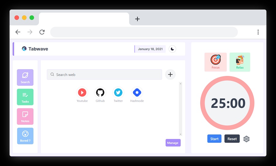Select Relax timer mode
The image size is (276, 166).
point(240,62)
